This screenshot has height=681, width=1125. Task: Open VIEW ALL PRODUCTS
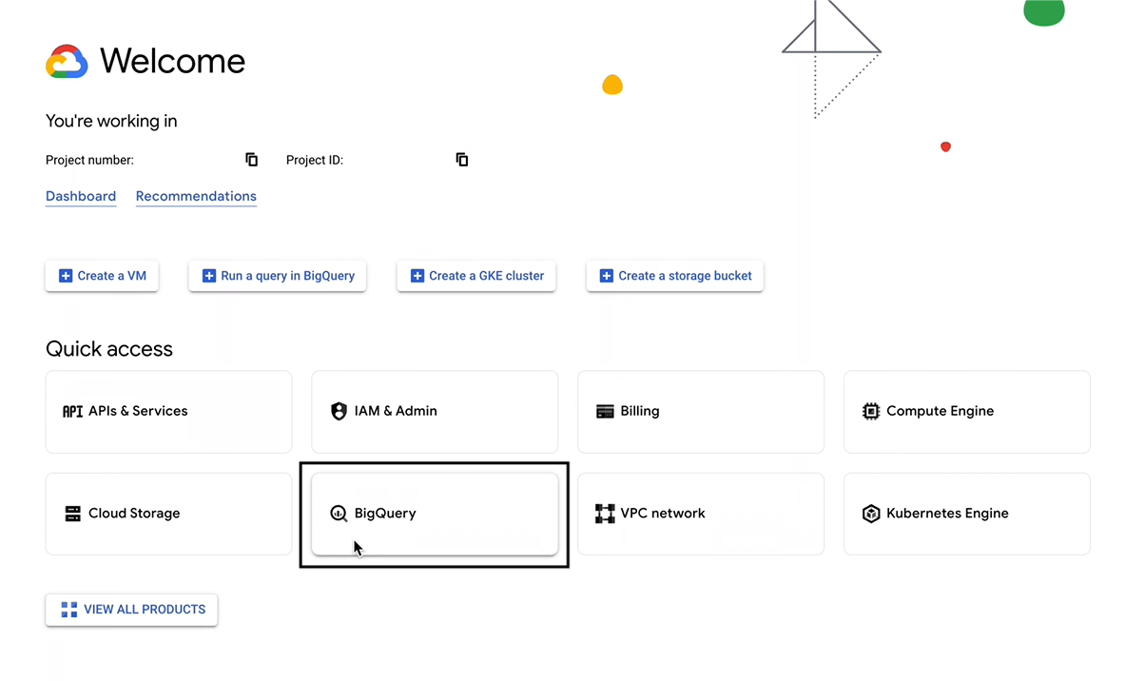pyautogui.click(x=131, y=610)
